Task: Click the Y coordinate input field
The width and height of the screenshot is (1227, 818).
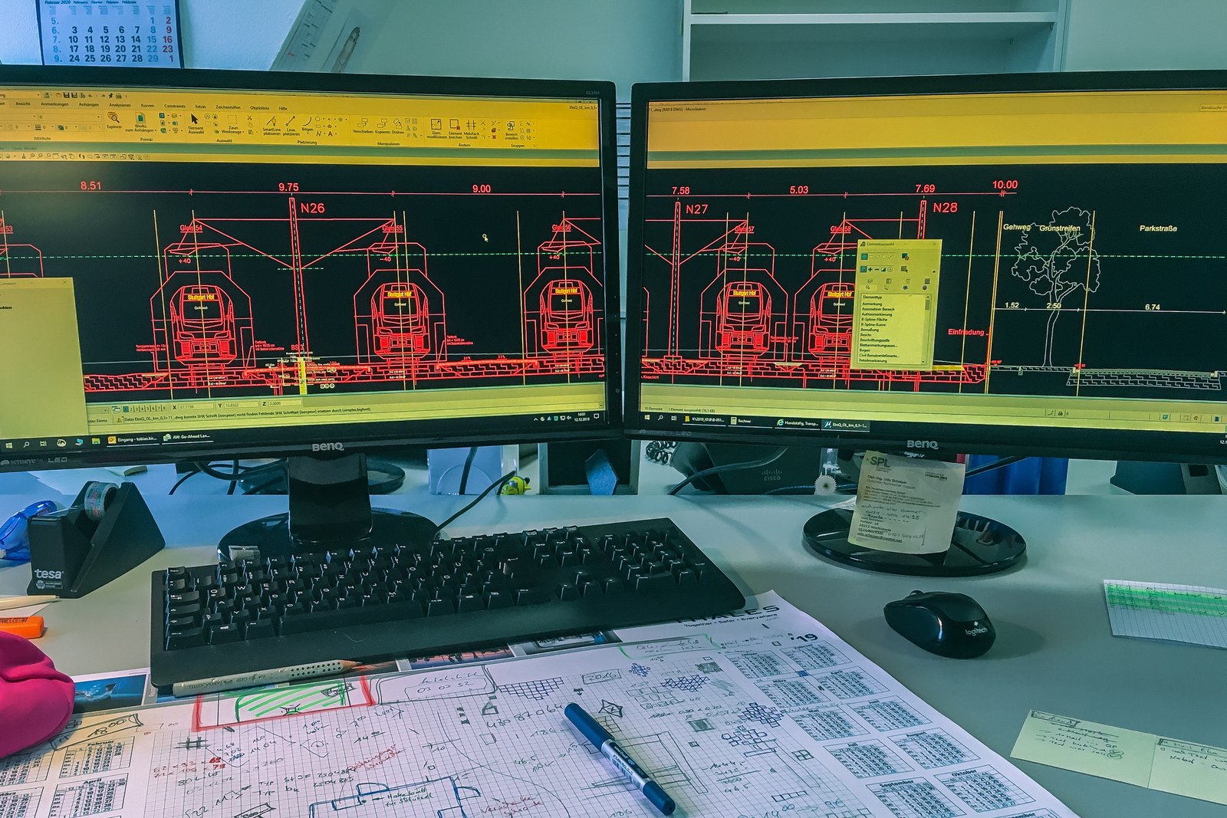Action: tap(241, 405)
